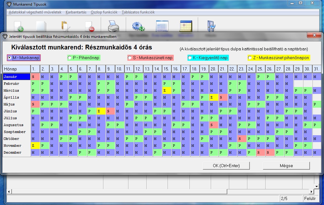Viewport: 324px width, 205px height.
Task: Select the M - Munkanap radio button
Action: pyautogui.click(x=10, y=58)
